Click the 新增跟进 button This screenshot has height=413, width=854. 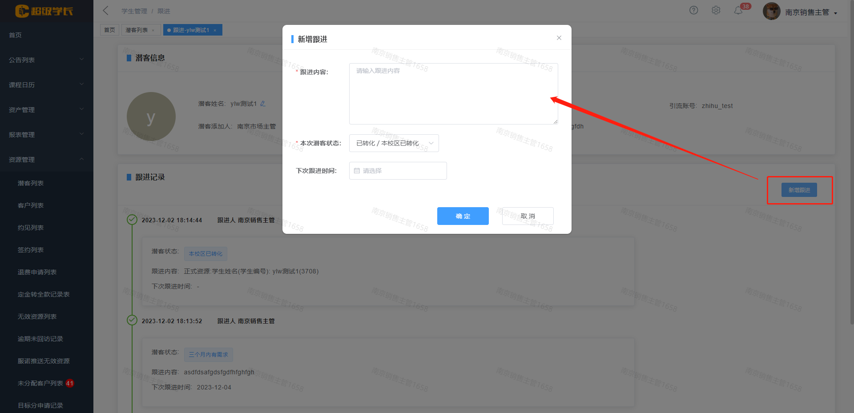[x=799, y=190]
